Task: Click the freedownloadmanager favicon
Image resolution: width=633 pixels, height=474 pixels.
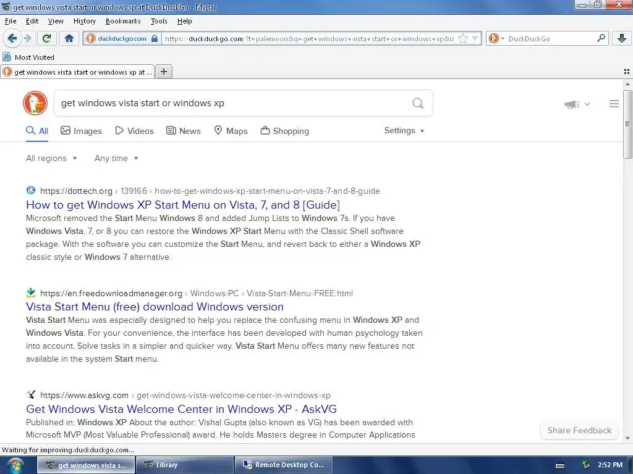Action: pyautogui.click(x=31, y=293)
